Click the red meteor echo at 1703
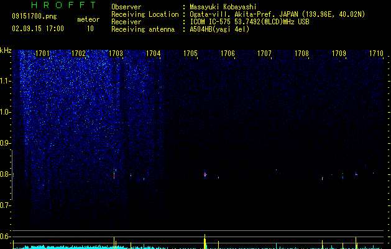The image size is (391, 249). pos(114,176)
